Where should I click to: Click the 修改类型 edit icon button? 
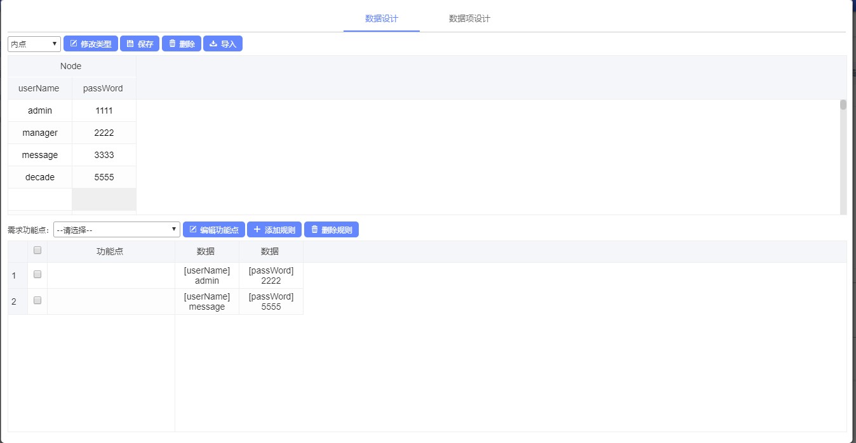[90, 44]
